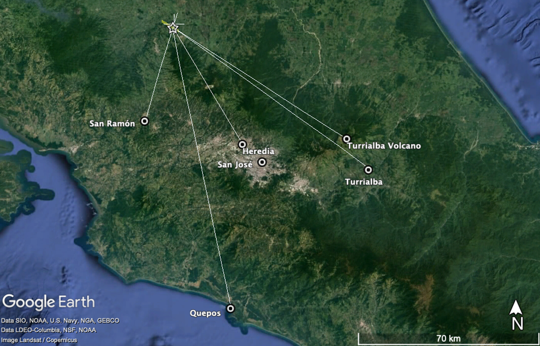
Task: Click the San Ramón text label
Action: [x=112, y=124]
